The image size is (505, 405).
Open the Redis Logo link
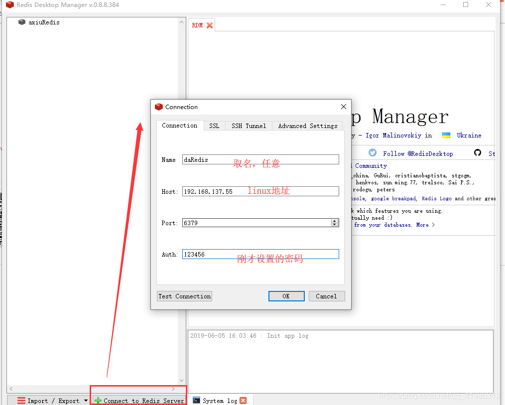437,198
